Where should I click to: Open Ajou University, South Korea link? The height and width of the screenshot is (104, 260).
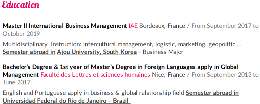coord(97,52)
